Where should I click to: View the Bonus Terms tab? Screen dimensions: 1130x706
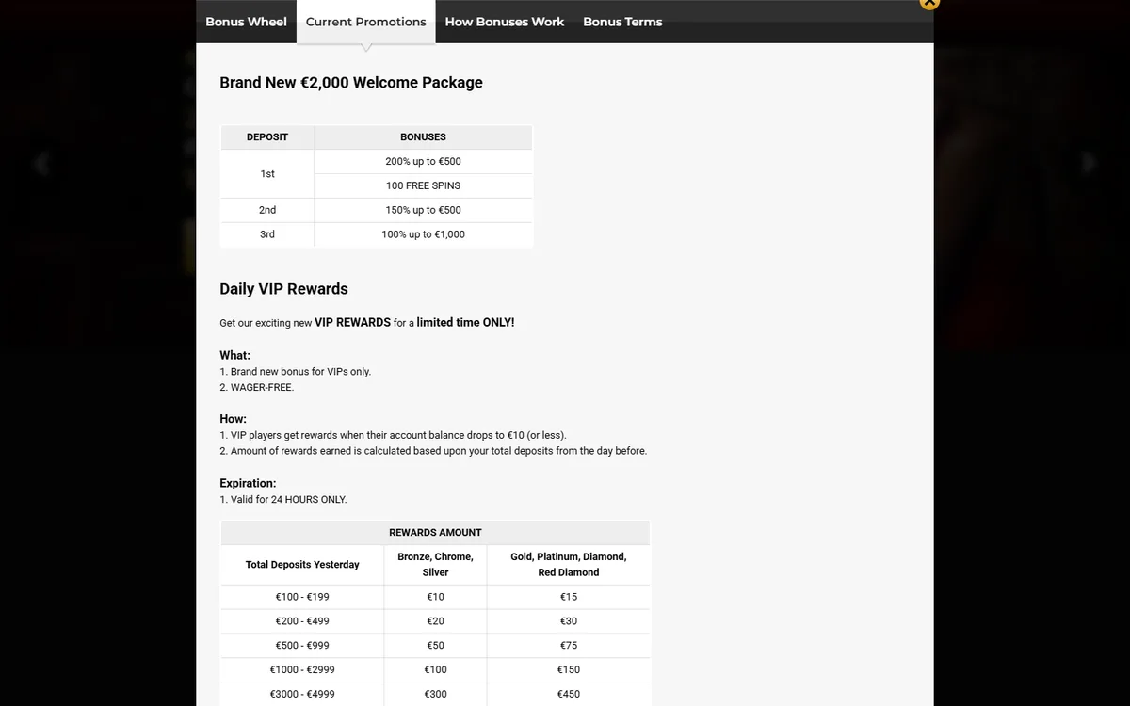point(622,22)
